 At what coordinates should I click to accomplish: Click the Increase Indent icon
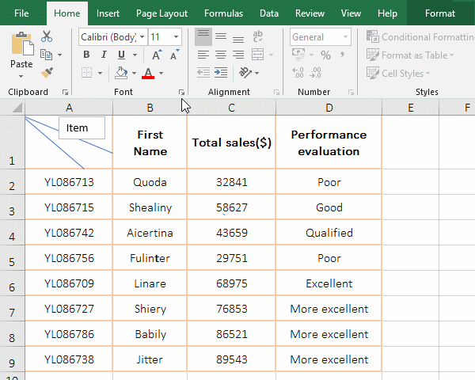(x=221, y=73)
